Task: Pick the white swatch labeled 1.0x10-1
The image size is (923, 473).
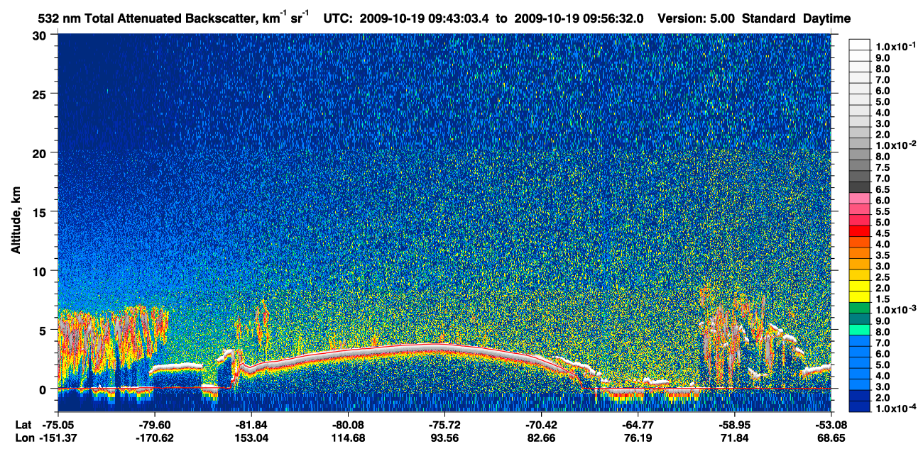Action: (859, 44)
